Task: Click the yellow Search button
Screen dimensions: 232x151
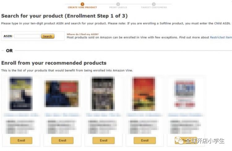Action: click(x=48, y=36)
